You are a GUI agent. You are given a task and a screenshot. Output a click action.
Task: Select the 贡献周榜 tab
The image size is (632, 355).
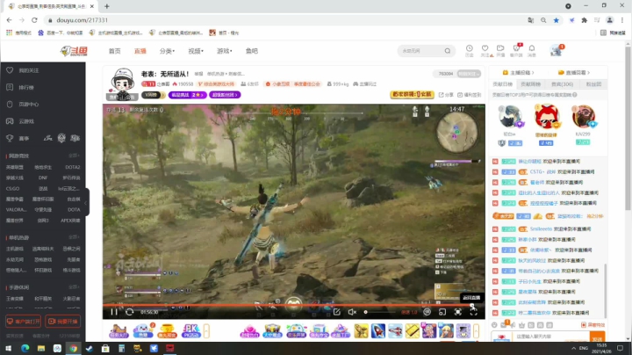point(530,83)
